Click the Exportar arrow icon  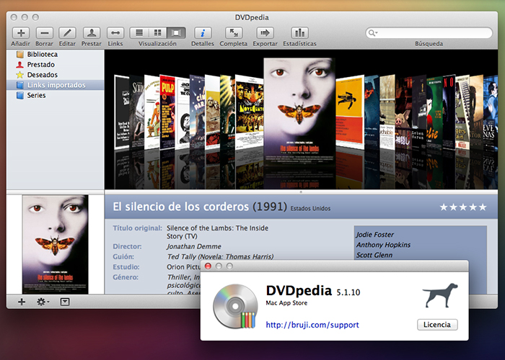pyautogui.click(x=265, y=33)
